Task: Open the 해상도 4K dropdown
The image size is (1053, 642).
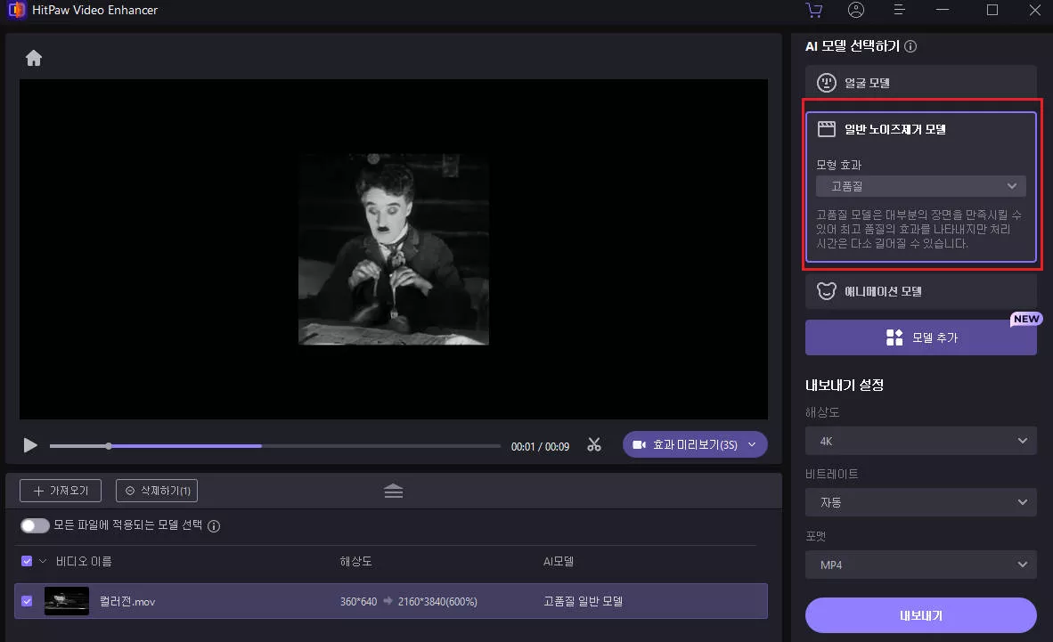Action: (x=920, y=441)
